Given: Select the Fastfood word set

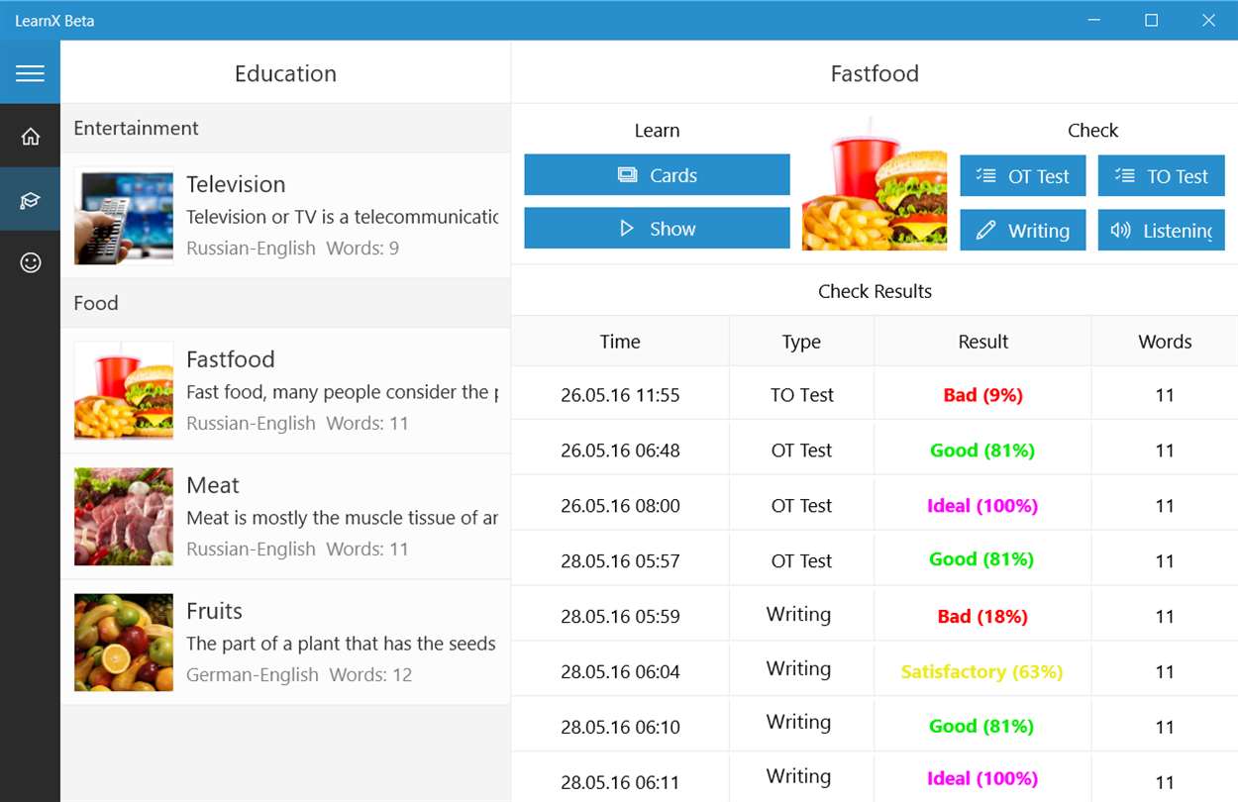Looking at the screenshot, I should (x=285, y=390).
